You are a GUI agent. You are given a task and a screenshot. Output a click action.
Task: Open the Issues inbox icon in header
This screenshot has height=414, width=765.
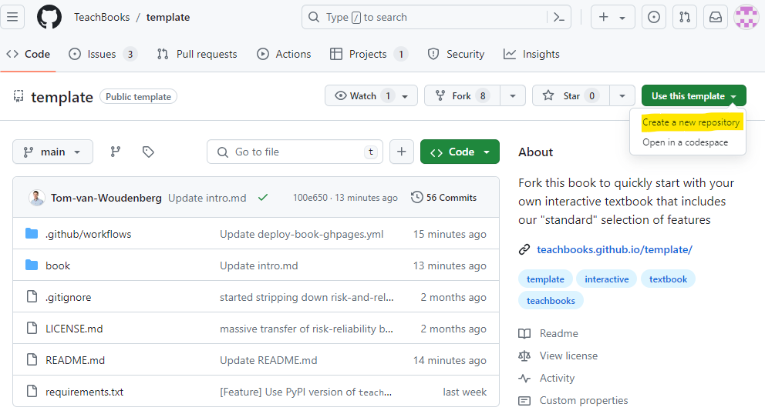pyautogui.click(x=654, y=17)
